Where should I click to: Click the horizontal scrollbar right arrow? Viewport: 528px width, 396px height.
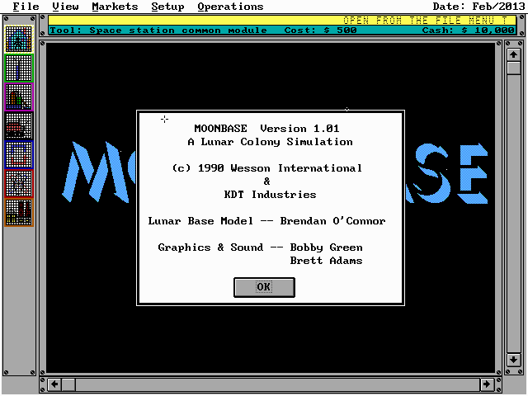[x=487, y=384]
